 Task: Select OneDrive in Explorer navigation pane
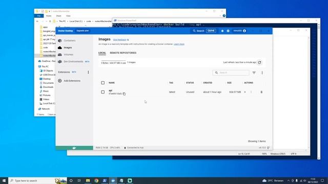point(47,61)
